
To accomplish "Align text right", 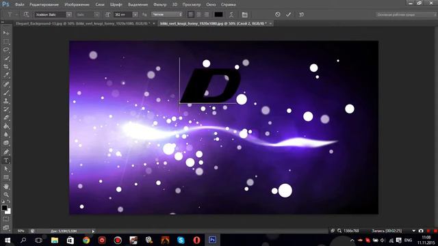I will coord(207,14).
